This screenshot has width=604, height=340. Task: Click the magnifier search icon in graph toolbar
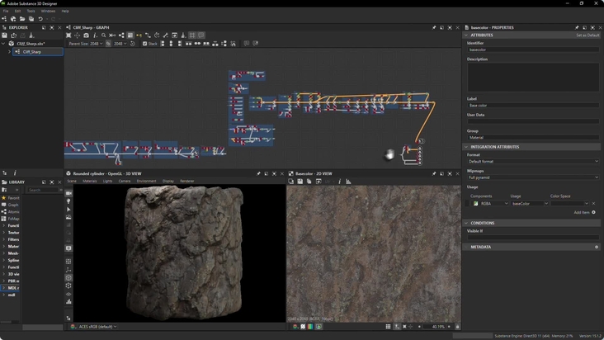pos(104,35)
